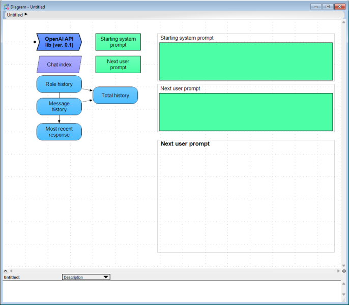This screenshot has width=349, height=305.
Task: Expand the arrow next to Untitled breadcrumb
Action: click(26, 14)
